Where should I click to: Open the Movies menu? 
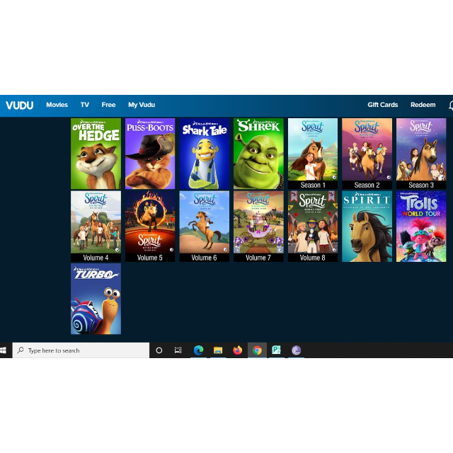(57, 105)
